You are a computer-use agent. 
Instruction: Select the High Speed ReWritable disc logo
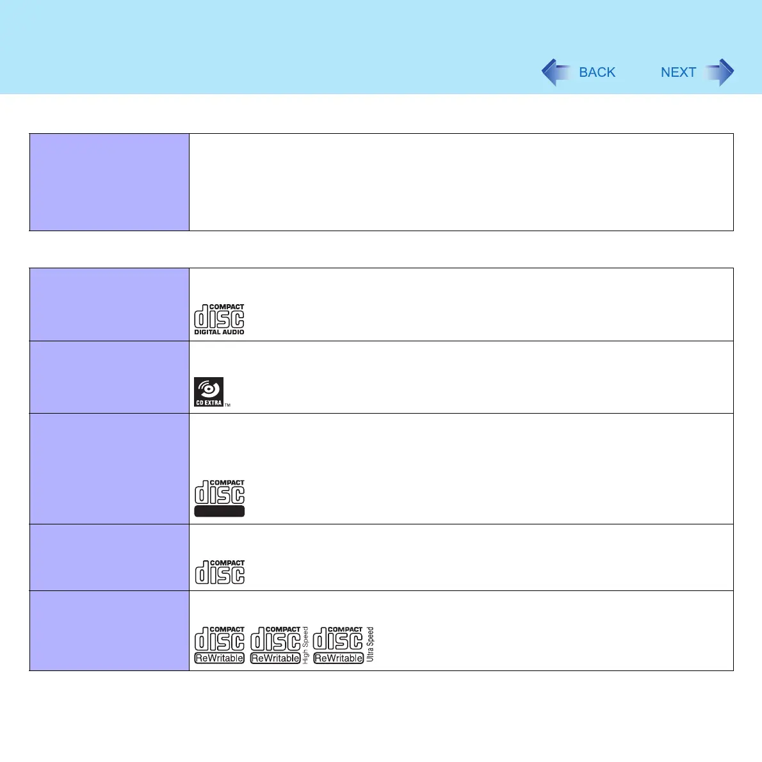279,645
